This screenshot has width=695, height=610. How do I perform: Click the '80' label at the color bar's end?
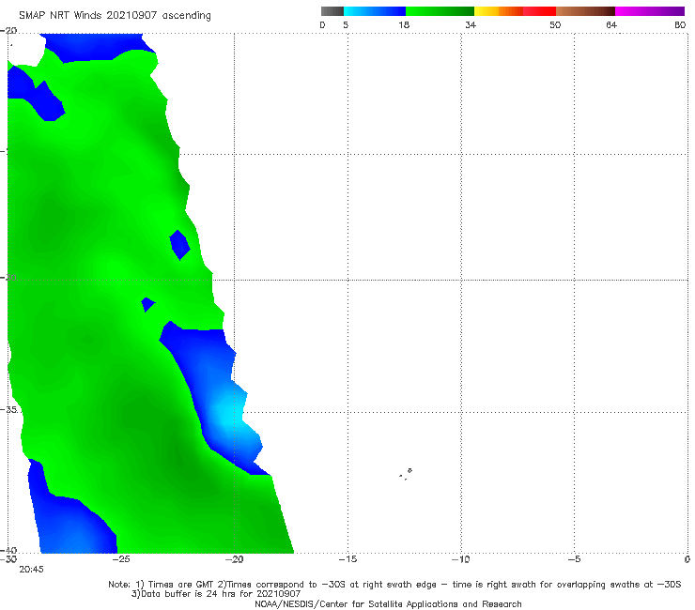click(x=680, y=25)
